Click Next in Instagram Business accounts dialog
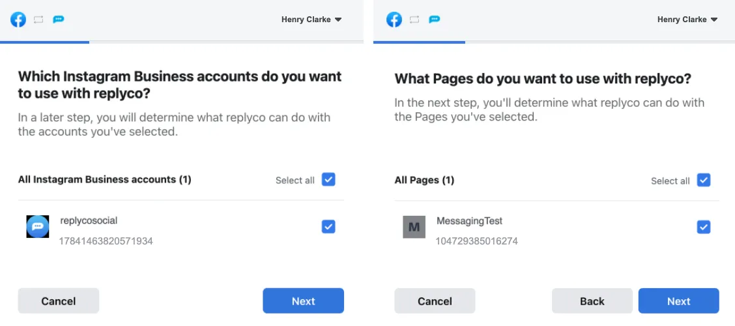This screenshot has height=326, width=735. 303,301
